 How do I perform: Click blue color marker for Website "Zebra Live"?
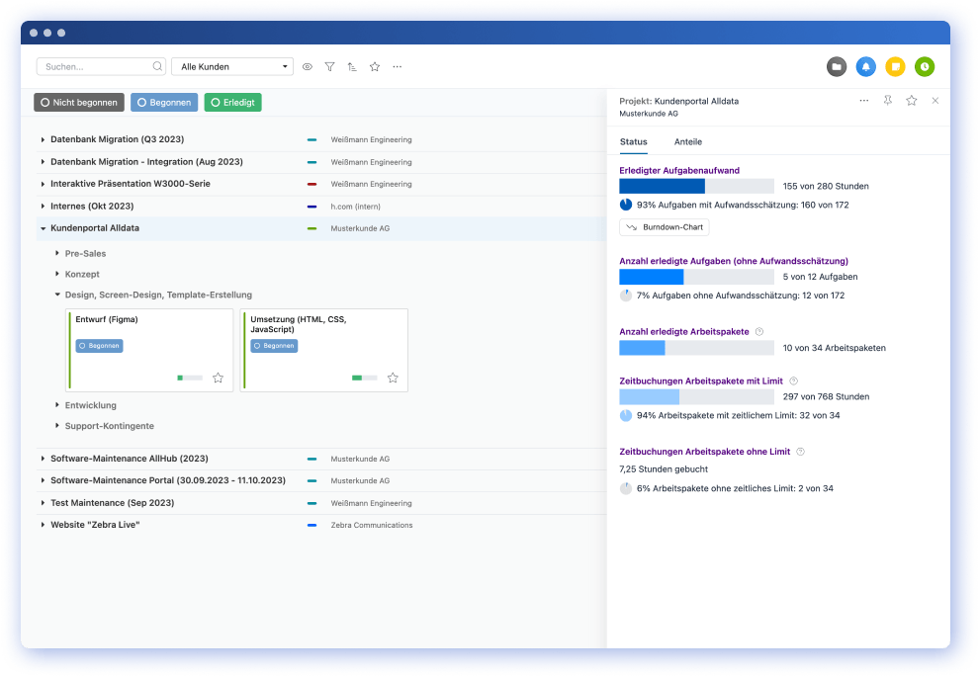click(x=311, y=526)
